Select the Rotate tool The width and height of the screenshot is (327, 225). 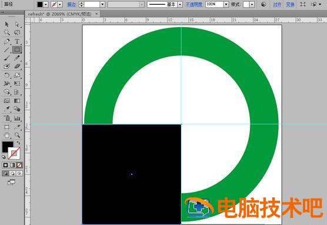[x=6, y=75]
